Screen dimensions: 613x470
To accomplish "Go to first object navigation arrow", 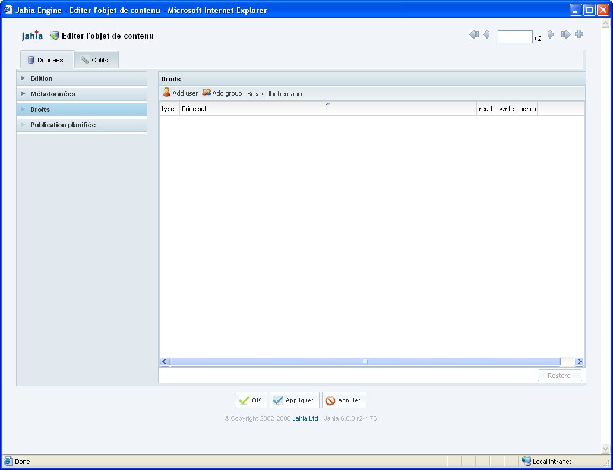I will pyautogui.click(x=474, y=35).
